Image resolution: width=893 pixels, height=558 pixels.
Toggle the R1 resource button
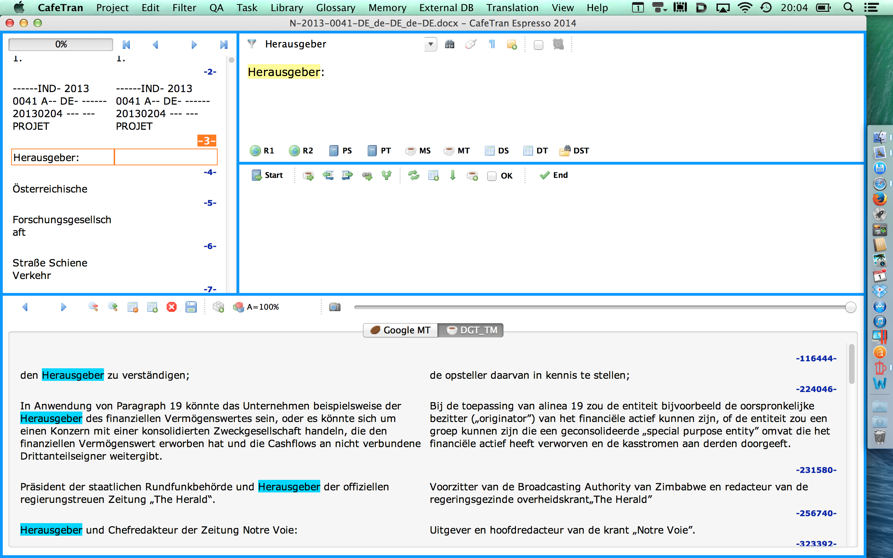click(262, 151)
